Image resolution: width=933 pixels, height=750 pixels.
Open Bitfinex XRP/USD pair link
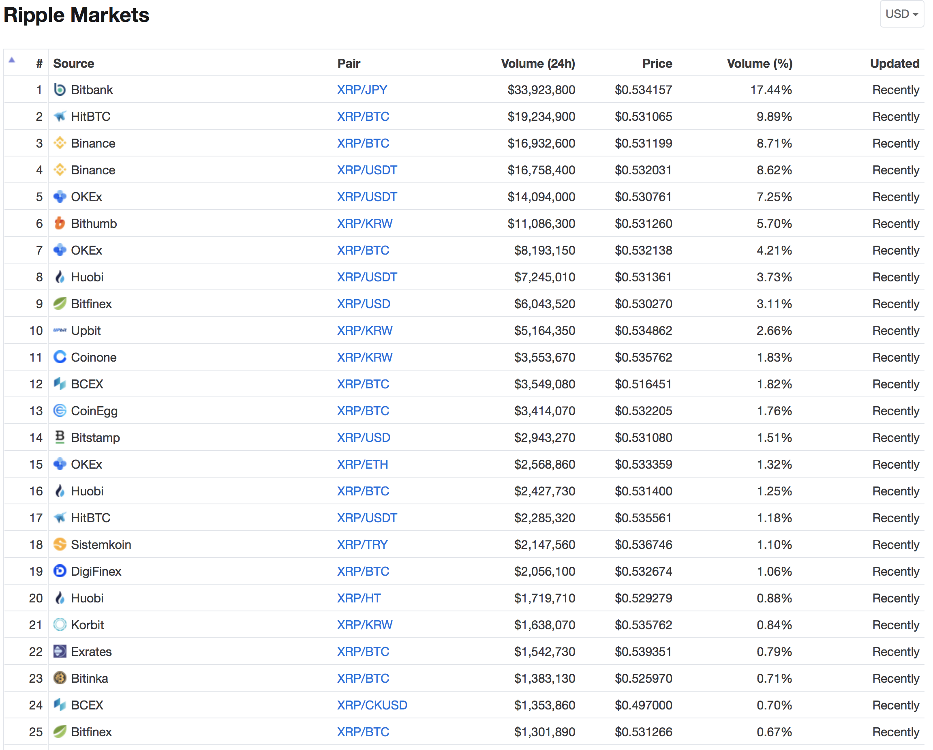[364, 304]
